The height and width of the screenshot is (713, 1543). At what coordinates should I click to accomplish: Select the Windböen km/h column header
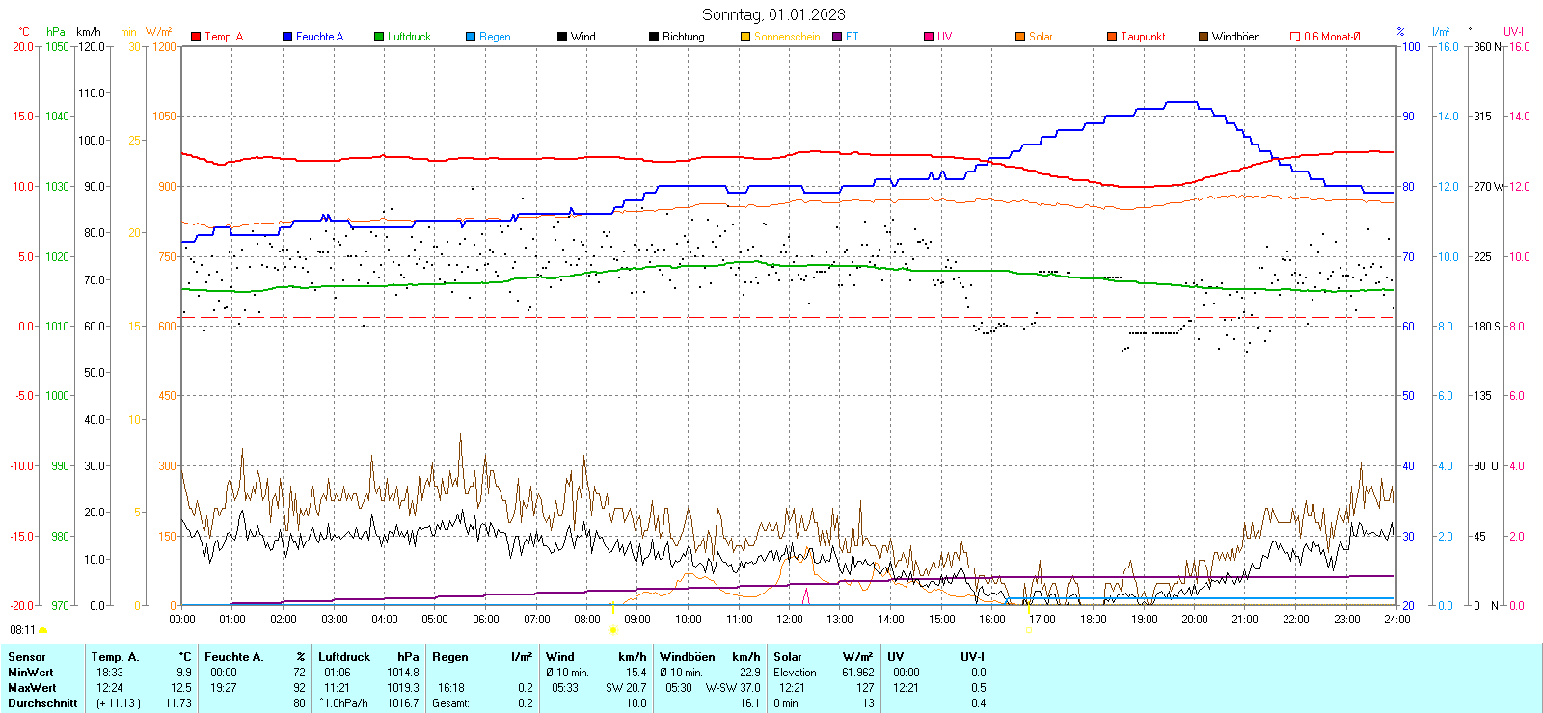[x=710, y=657]
